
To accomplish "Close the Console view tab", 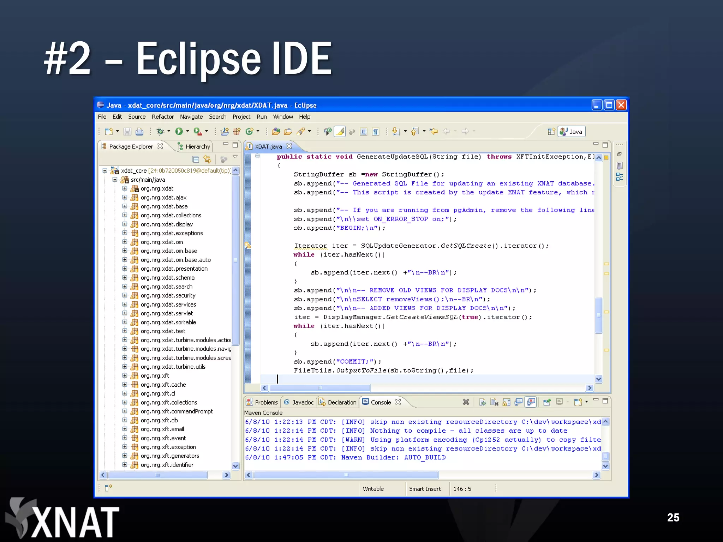I will [398, 402].
